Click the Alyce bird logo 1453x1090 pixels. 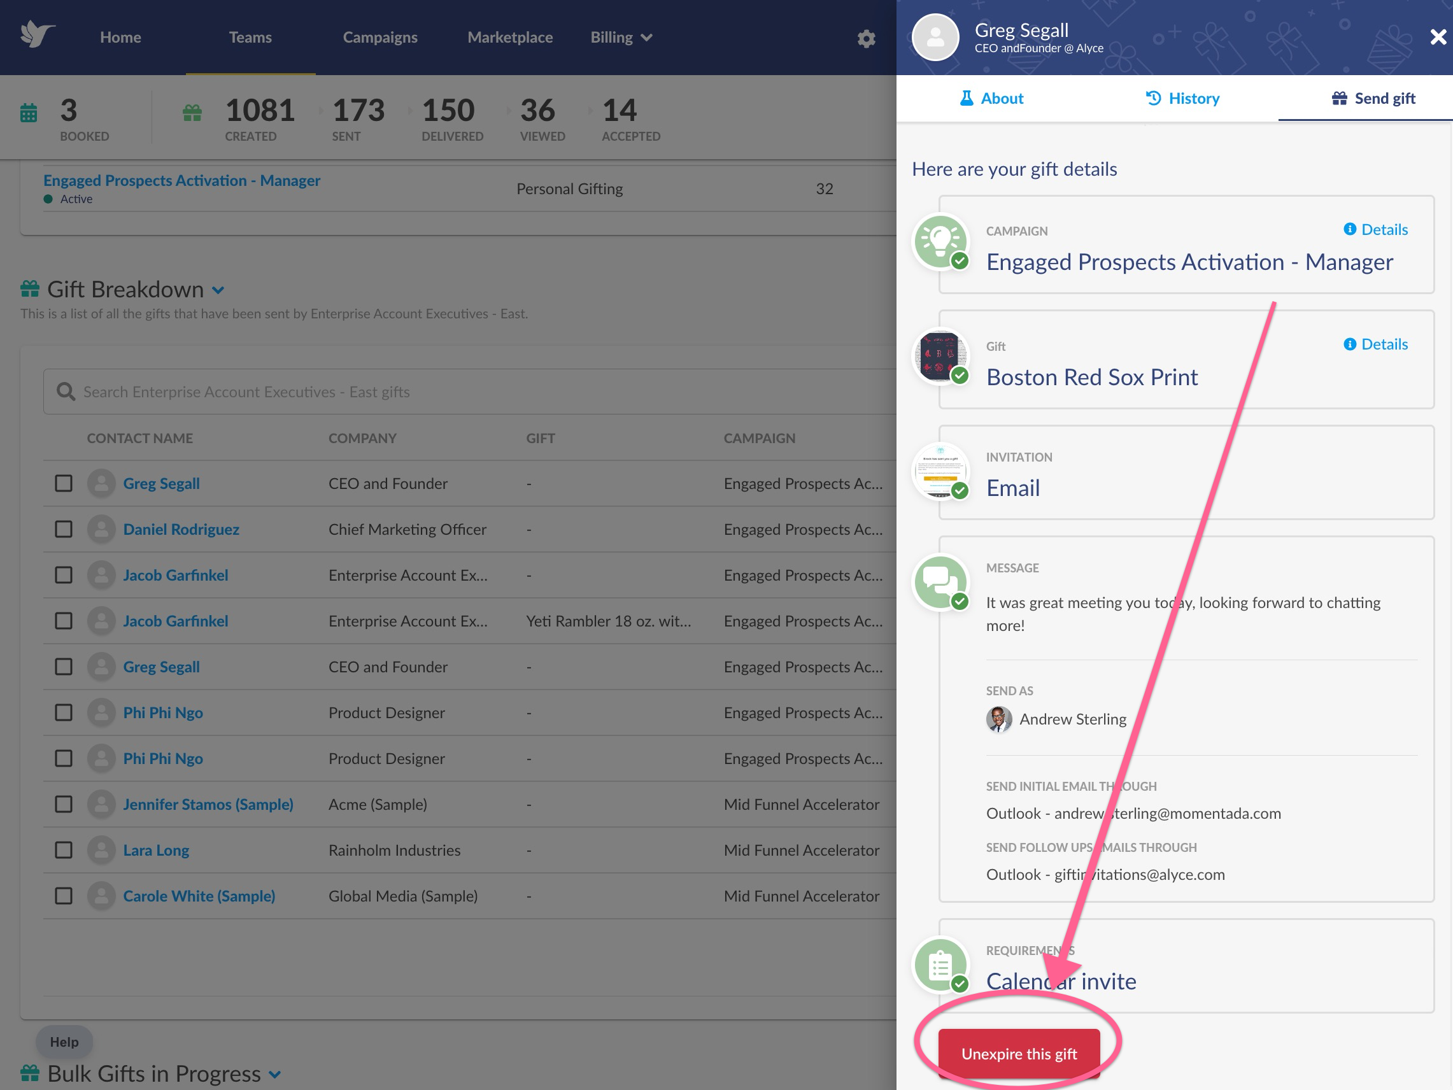coord(37,35)
